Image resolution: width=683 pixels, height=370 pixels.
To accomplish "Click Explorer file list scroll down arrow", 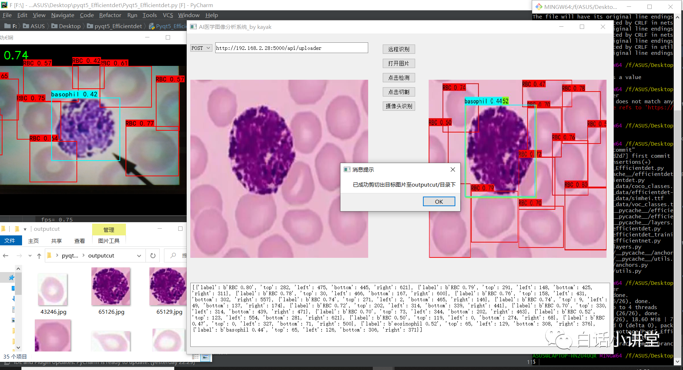I will [18, 348].
